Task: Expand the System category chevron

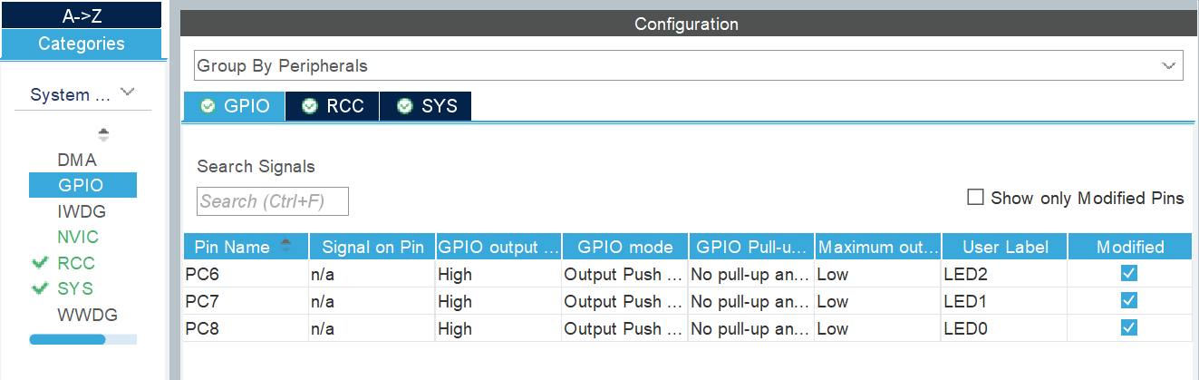Action: tap(128, 93)
